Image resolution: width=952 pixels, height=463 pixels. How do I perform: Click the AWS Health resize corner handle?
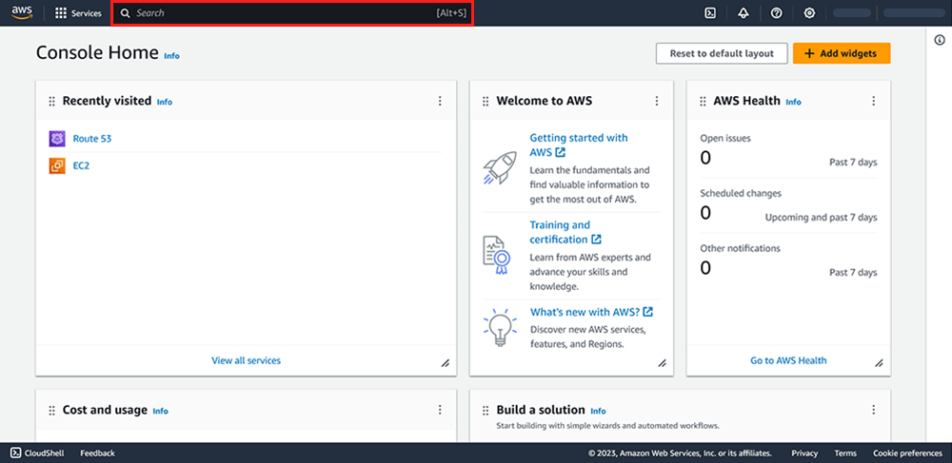879,363
